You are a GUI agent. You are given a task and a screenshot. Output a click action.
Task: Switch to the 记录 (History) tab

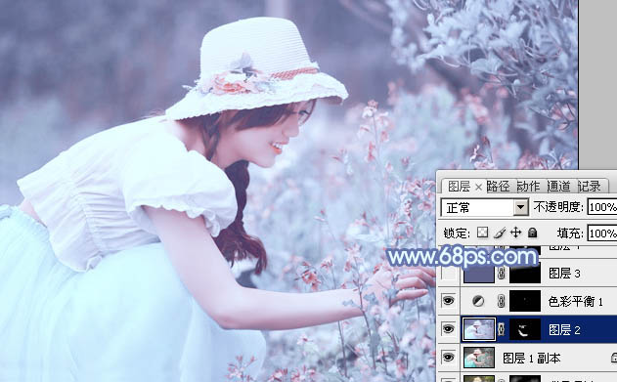tap(589, 187)
